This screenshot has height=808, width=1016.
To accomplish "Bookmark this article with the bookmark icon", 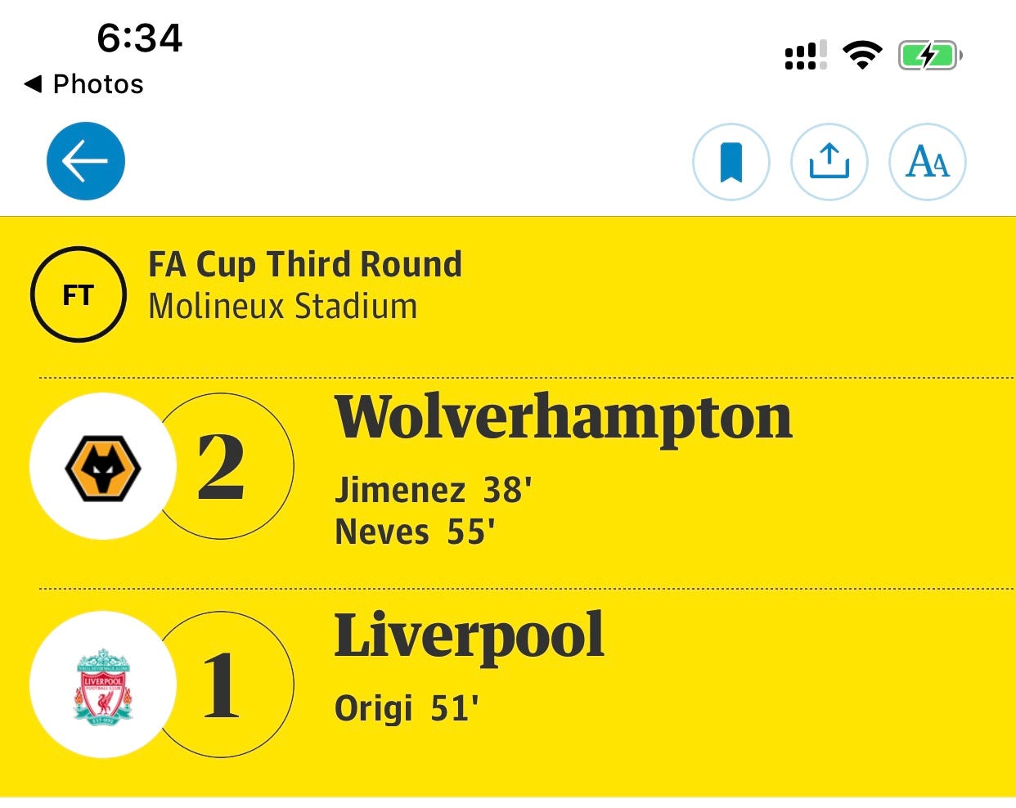I will pyautogui.click(x=731, y=162).
